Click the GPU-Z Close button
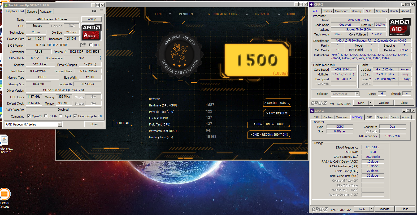The image size is (417, 215). click(94, 124)
